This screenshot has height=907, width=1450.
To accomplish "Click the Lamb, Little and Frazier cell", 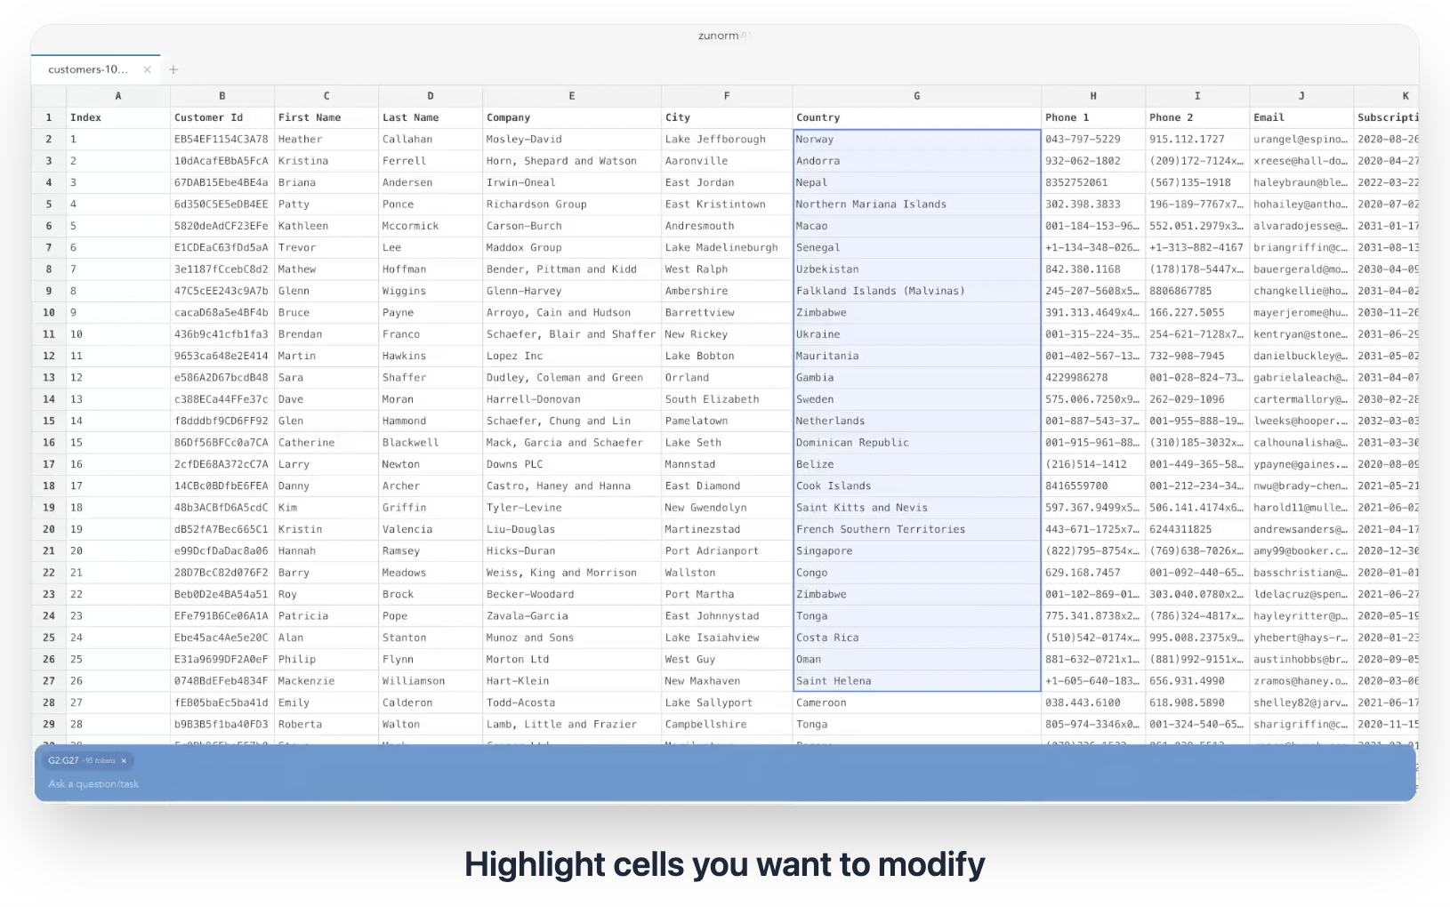I will [572, 725].
